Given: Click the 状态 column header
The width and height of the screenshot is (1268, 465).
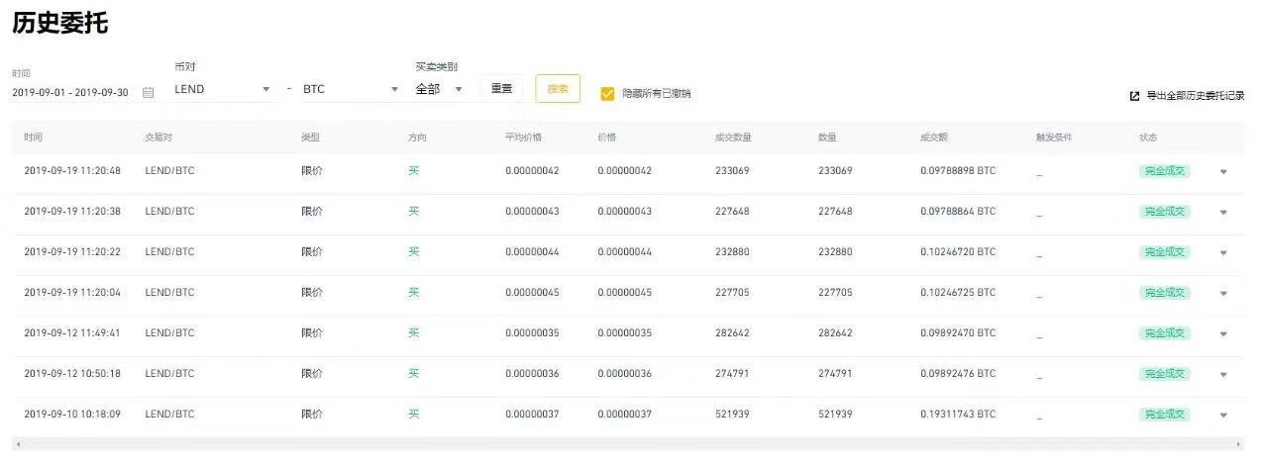Looking at the screenshot, I should (x=1148, y=137).
